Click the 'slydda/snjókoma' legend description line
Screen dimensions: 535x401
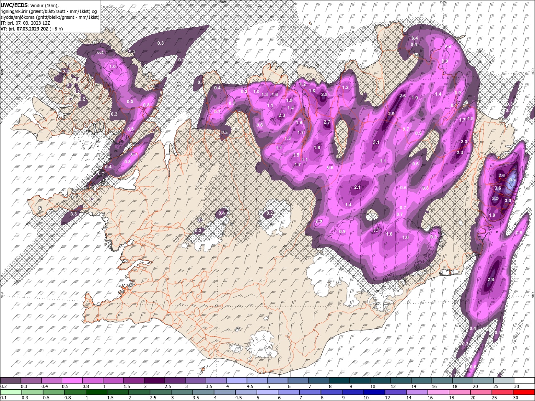click(x=50, y=17)
